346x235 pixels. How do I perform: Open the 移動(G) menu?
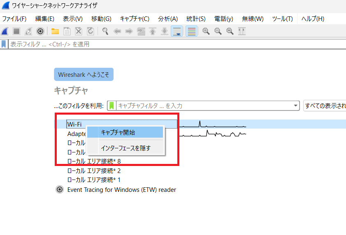(101, 19)
